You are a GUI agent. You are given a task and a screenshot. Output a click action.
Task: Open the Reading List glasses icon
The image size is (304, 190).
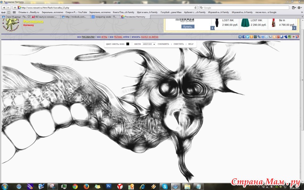coord(4,12)
